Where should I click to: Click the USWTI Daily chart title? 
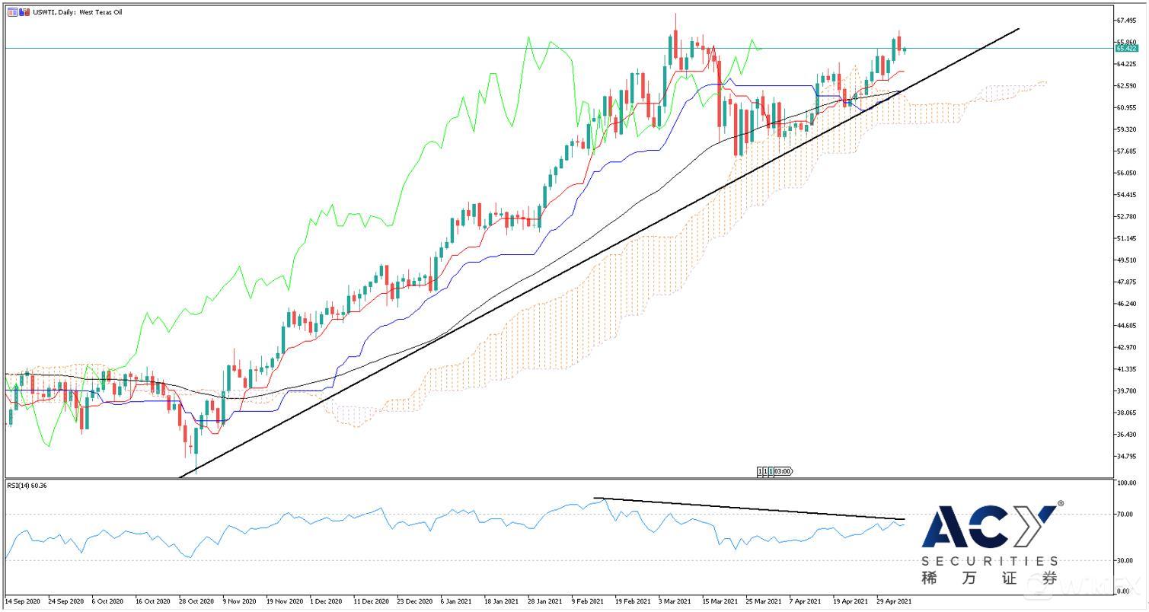coord(78,12)
